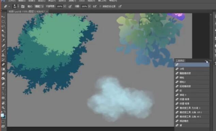Open the Brush panel from options bar
This screenshot has width=216, height=131.
pos(23,6)
